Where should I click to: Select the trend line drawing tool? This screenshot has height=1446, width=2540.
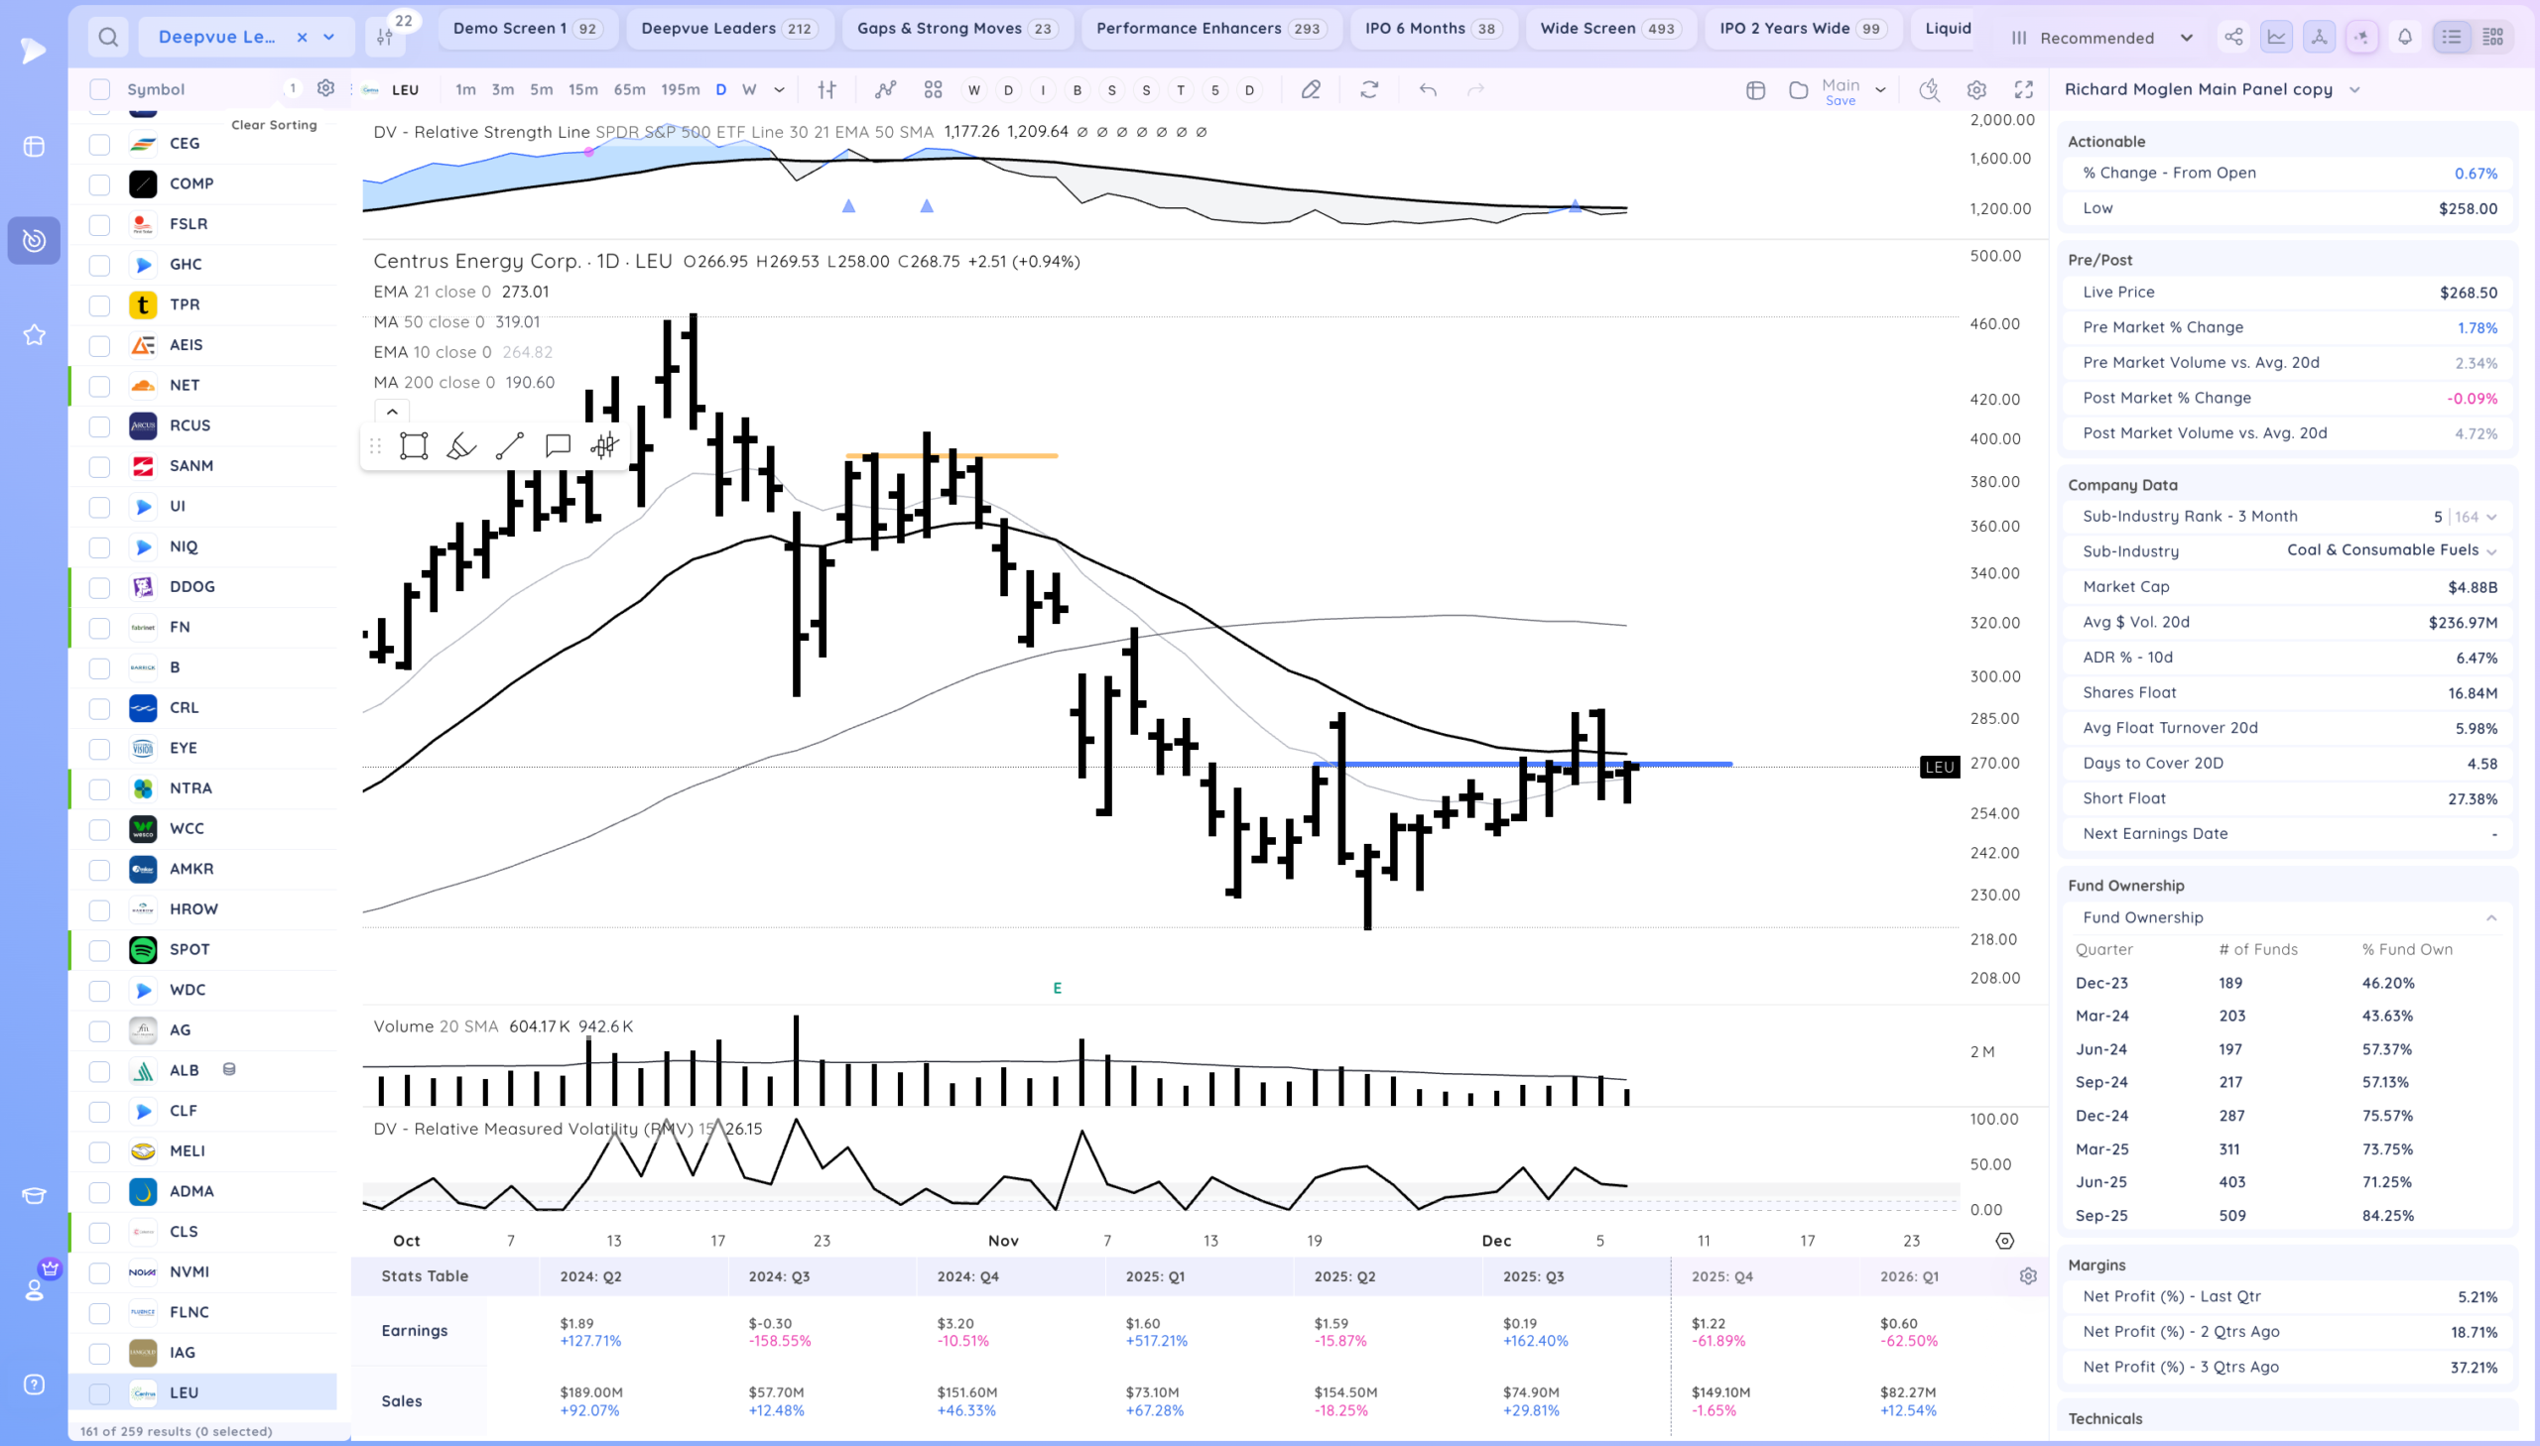510,446
